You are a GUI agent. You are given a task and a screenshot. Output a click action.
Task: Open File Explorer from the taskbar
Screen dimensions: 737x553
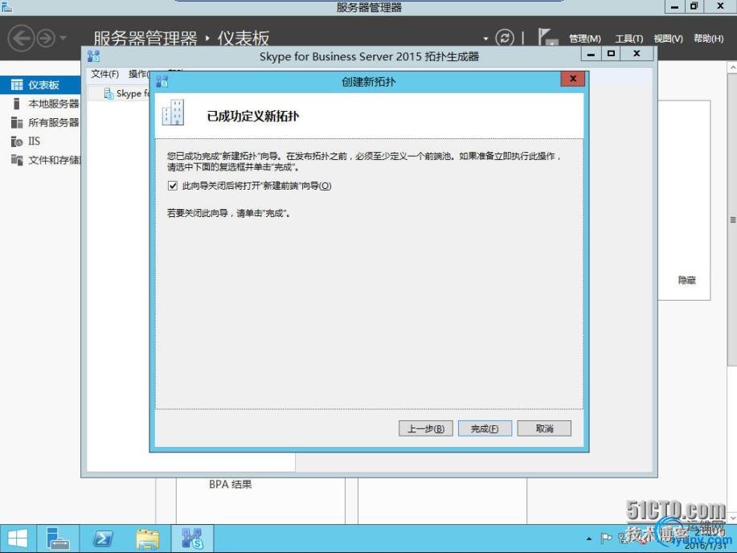(x=148, y=539)
